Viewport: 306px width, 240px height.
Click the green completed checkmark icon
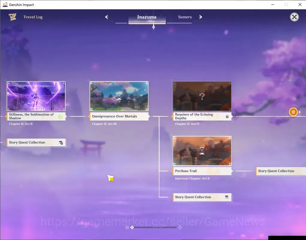(x=60, y=116)
